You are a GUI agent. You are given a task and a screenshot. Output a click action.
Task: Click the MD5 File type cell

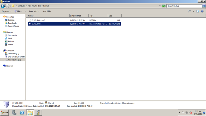pyautogui.click(x=93, y=20)
